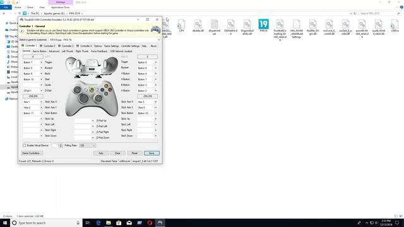Image resolution: width=404 pixels, height=227 pixels.
Task: Click the gamepad logo in emulator header
Action: pos(156,30)
